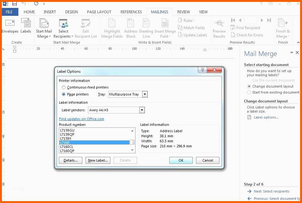302x203 pixels.
Task: Click the Label options document icon in pane
Action: pos(249,117)
